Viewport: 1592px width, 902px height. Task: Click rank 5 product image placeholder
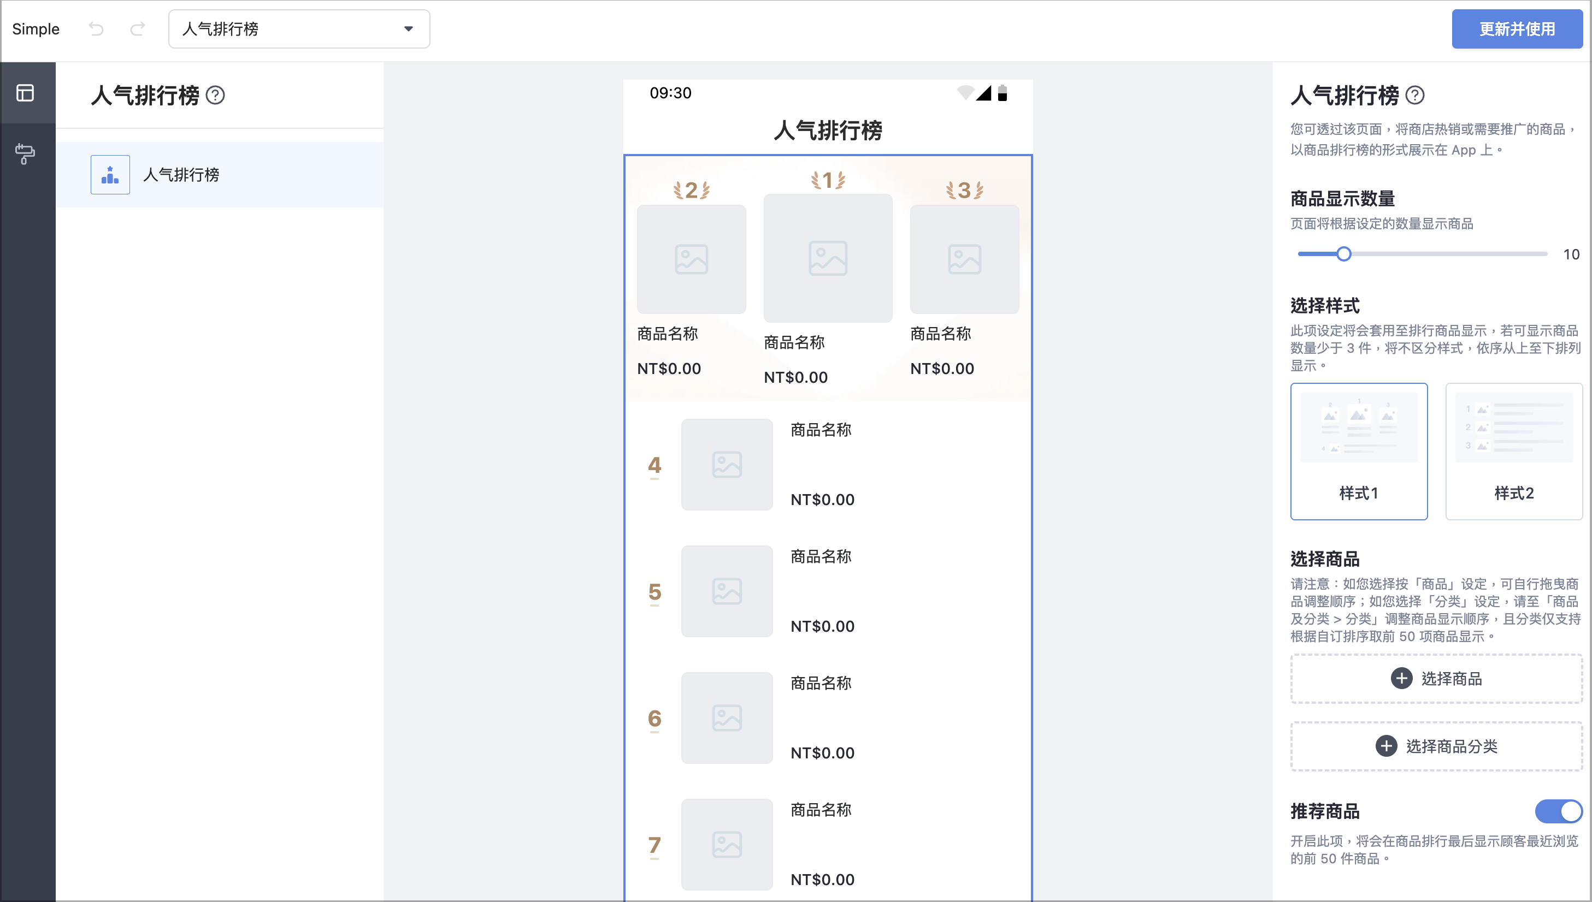click(727, 591)
